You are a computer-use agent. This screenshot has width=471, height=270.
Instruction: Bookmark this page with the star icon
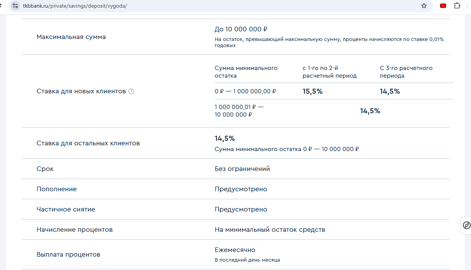[x=424, y=6]
